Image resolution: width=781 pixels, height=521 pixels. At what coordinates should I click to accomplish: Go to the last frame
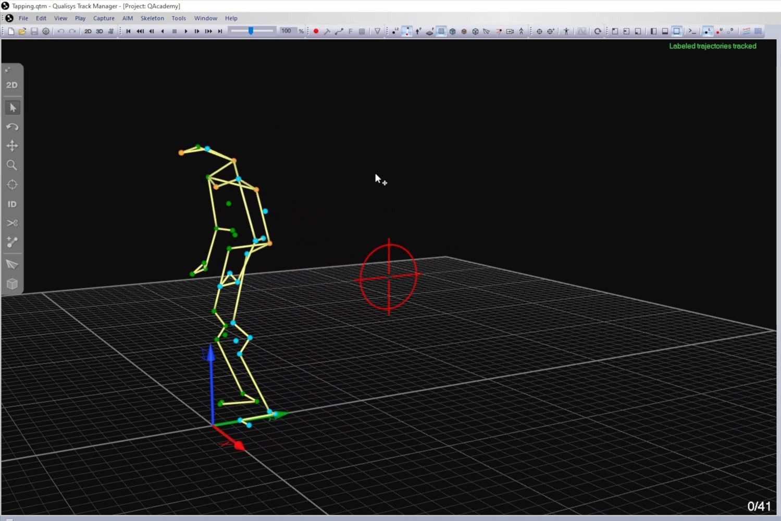[x=220, y=31]
